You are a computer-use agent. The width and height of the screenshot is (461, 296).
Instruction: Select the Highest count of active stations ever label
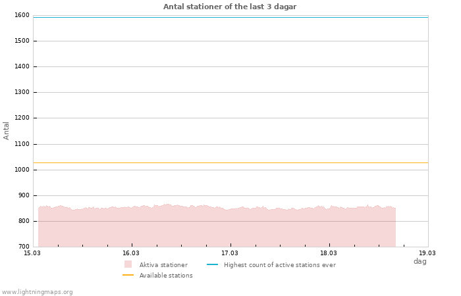[x=279, y=265]
